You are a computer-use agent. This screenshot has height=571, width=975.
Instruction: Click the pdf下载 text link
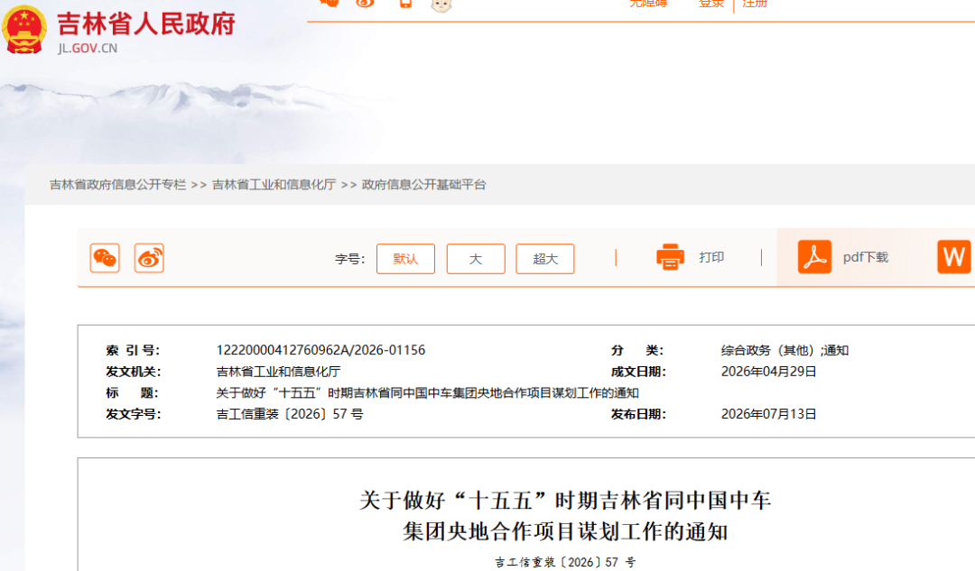pos(866,257)
